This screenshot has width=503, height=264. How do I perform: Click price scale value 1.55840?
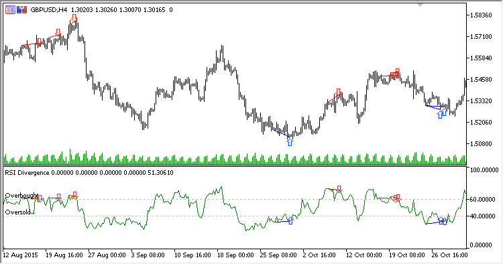(481, 58)
